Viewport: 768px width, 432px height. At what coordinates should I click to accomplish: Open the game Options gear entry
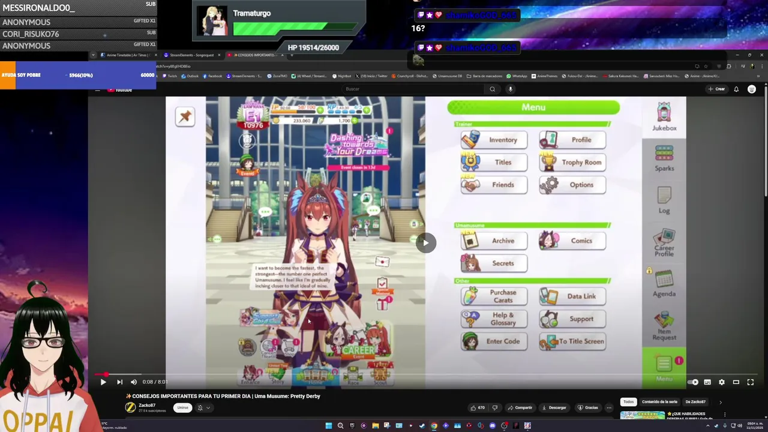572,185
